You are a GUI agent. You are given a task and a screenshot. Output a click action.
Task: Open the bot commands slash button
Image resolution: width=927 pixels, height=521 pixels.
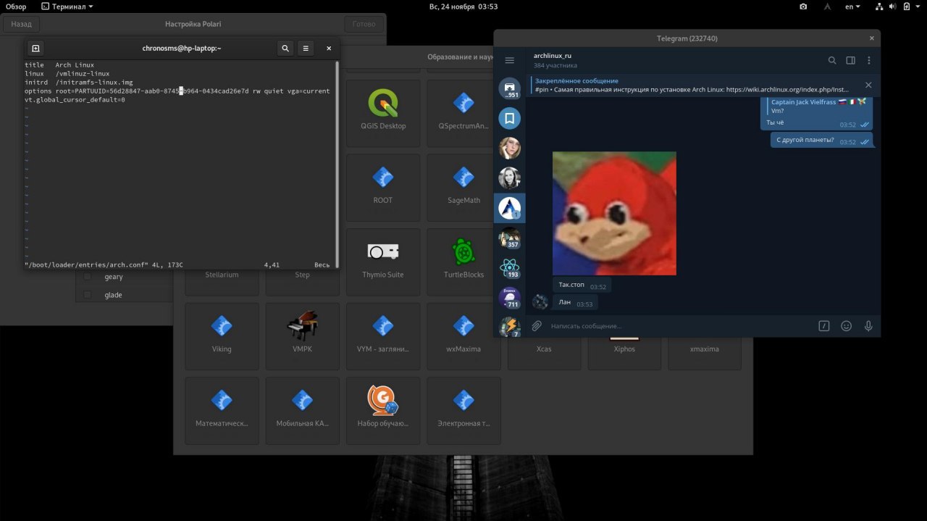(x=823, y=326)
